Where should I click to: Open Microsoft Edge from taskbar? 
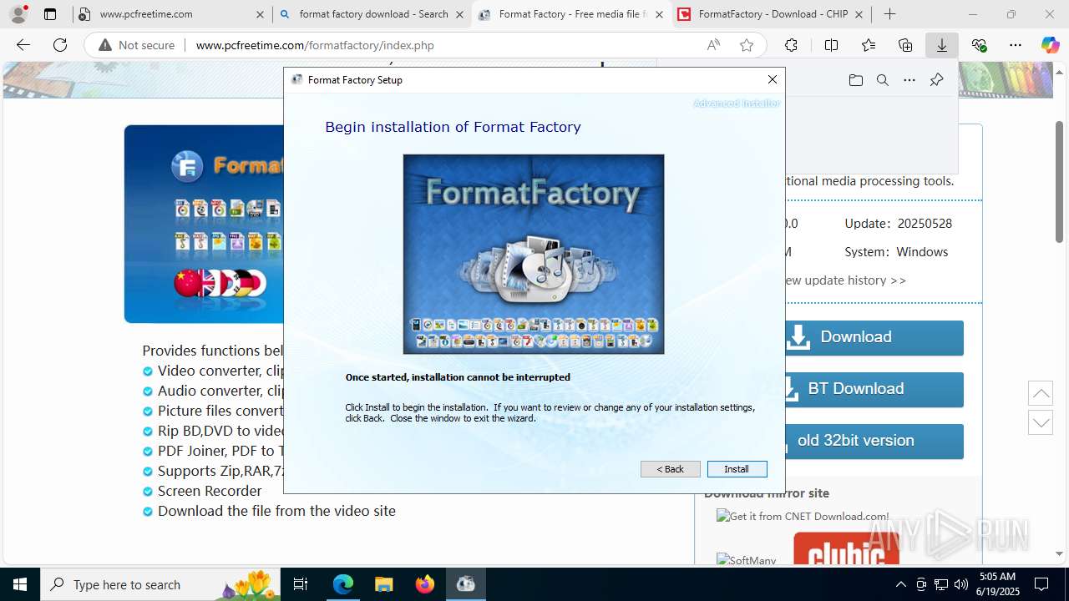pos(343,584)
